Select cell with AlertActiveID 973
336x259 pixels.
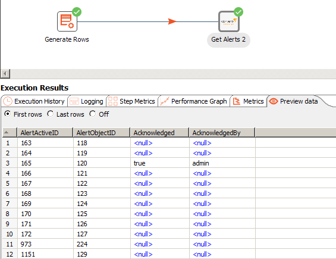(45, 244)
